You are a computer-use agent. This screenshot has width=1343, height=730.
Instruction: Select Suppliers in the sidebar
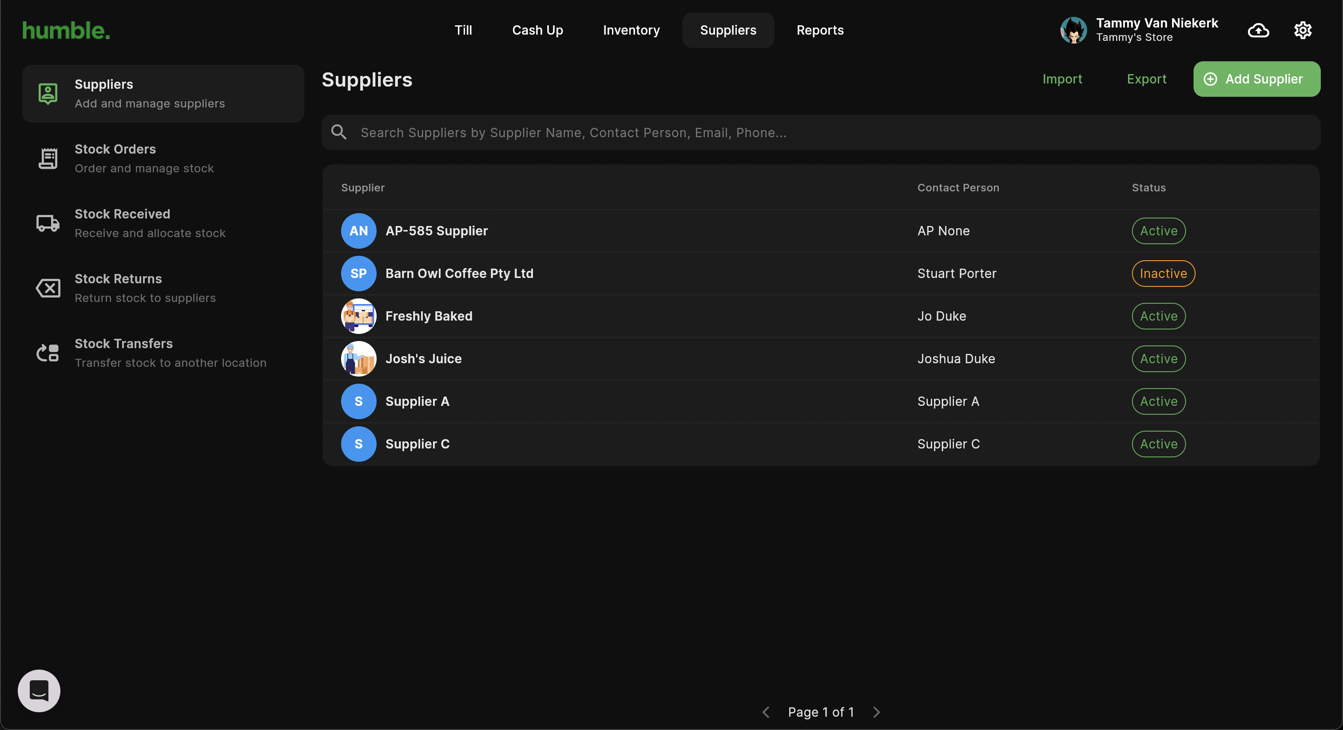[x=163, y=94]
